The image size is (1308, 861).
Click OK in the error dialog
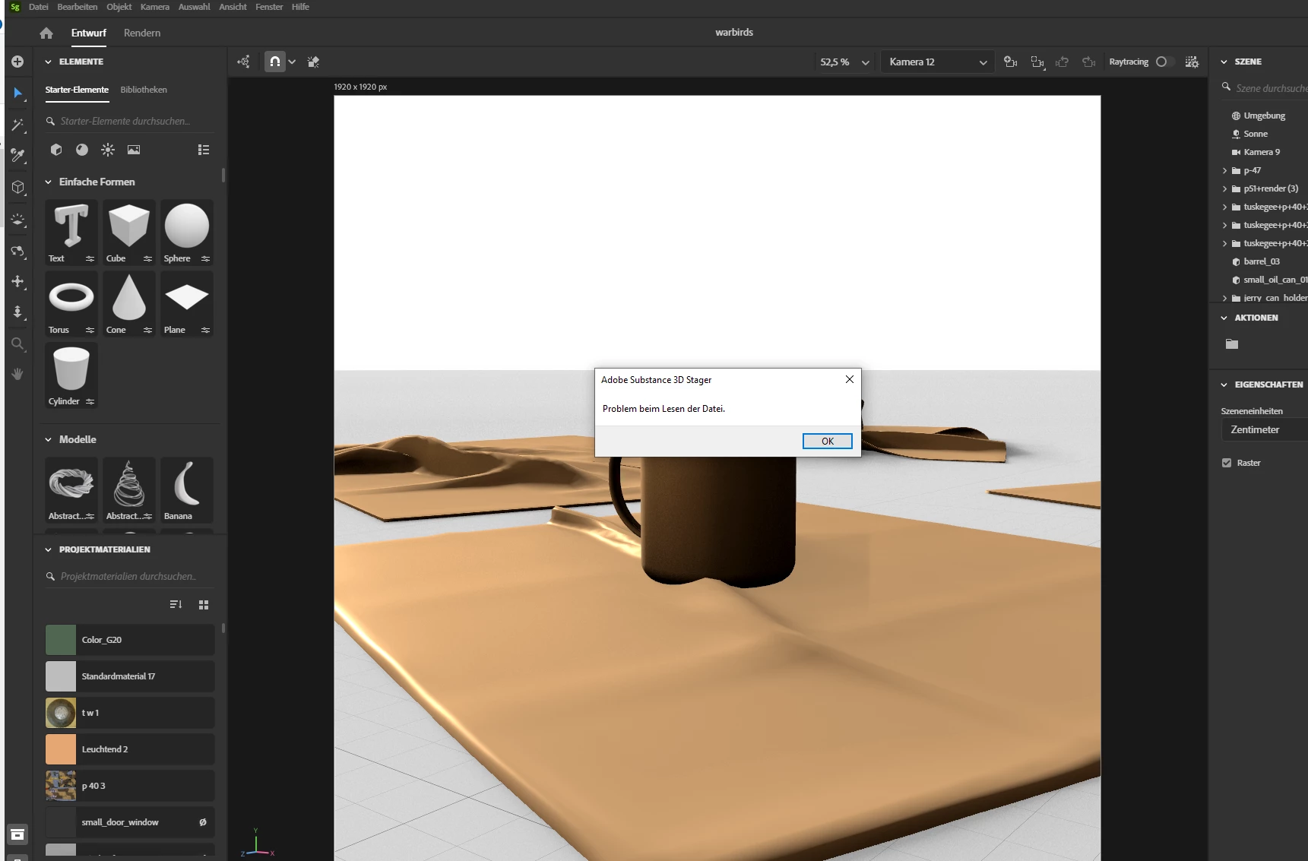828,441
